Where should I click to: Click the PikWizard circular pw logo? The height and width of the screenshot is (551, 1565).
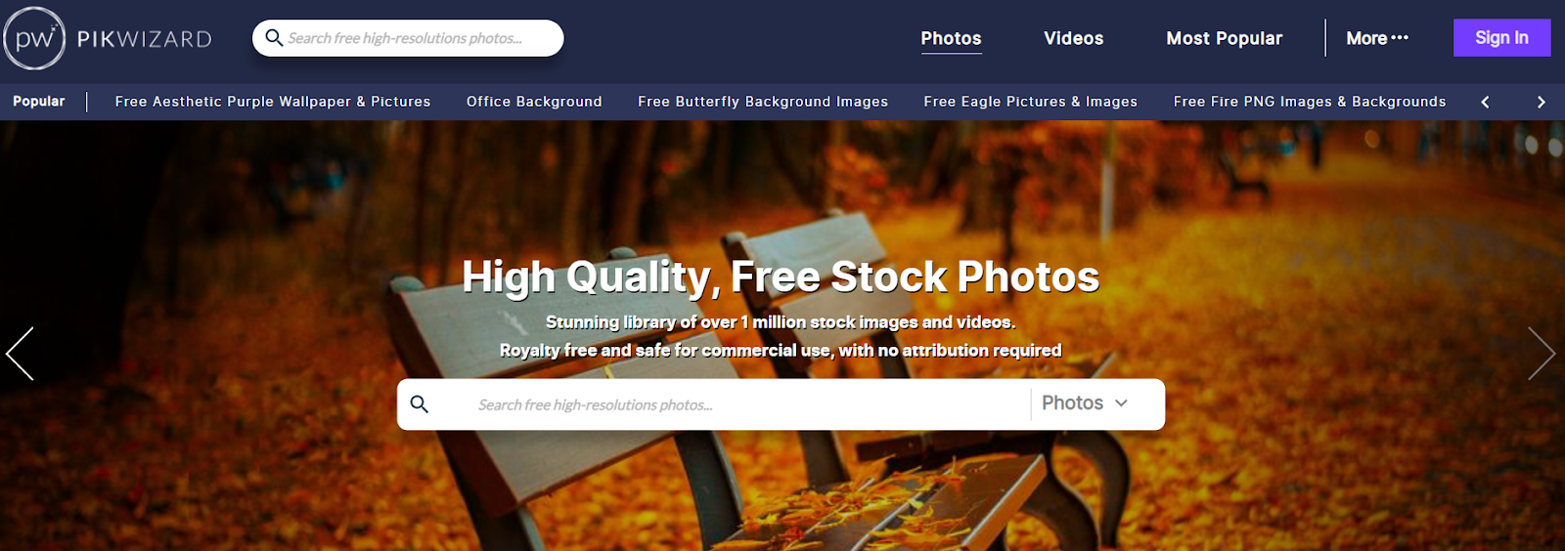pos(34,38)
